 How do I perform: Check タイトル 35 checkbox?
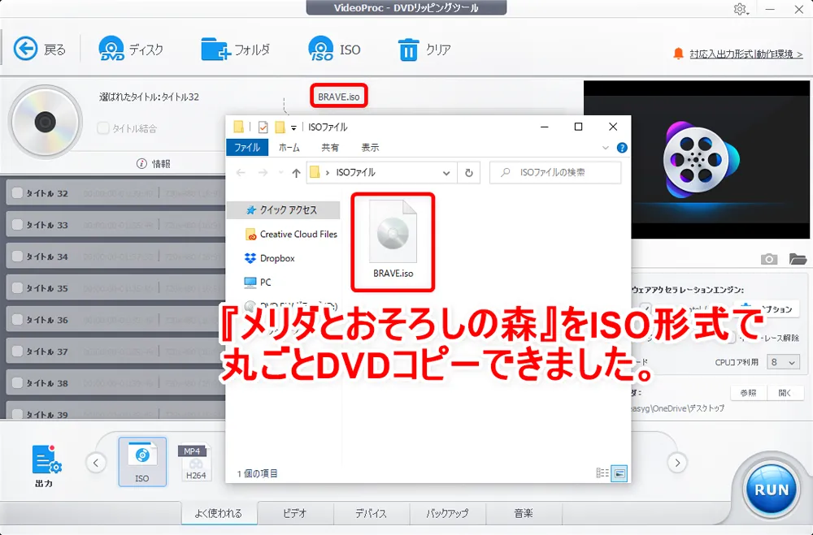(17, 287)
